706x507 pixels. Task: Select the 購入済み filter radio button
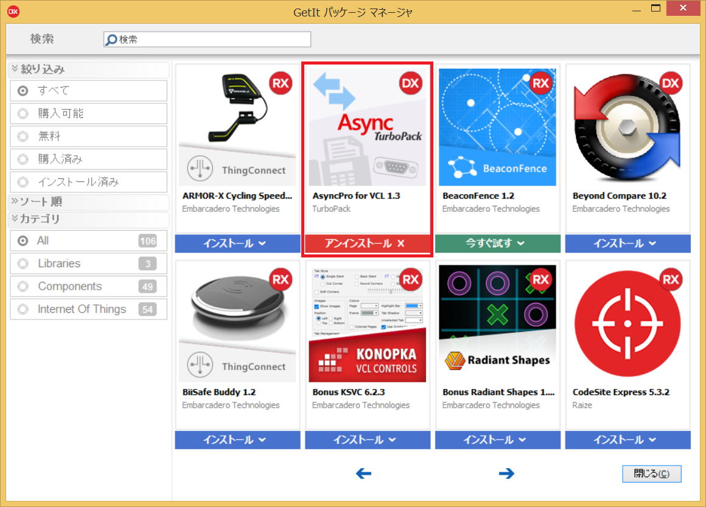click(x=23, y=159)
